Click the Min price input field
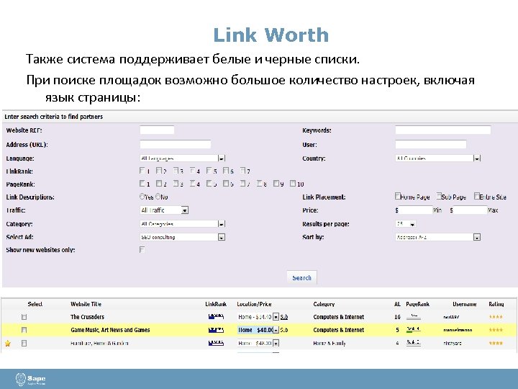 (x=416, y=210)
